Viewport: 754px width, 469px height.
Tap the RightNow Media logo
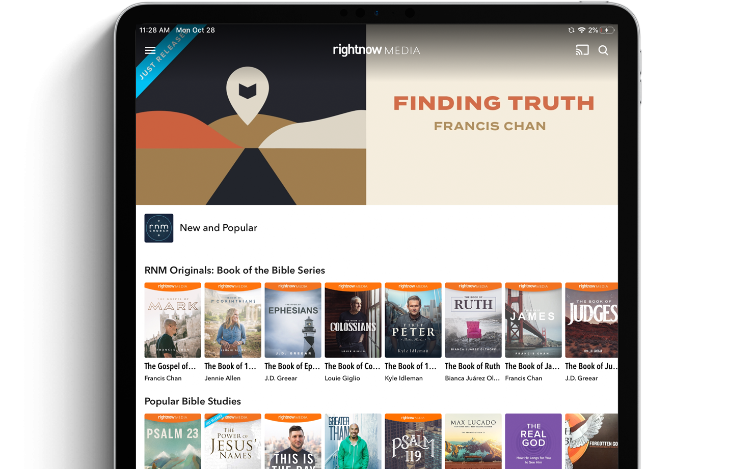pos(376,50)
